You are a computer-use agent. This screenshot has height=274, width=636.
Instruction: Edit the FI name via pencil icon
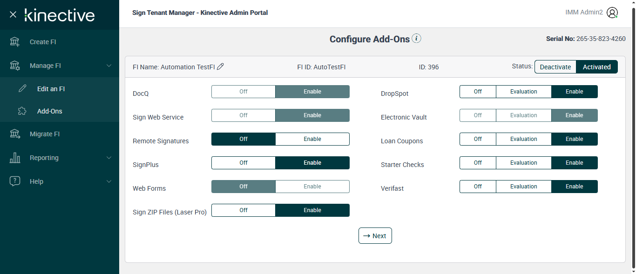(x=221, y=67)
